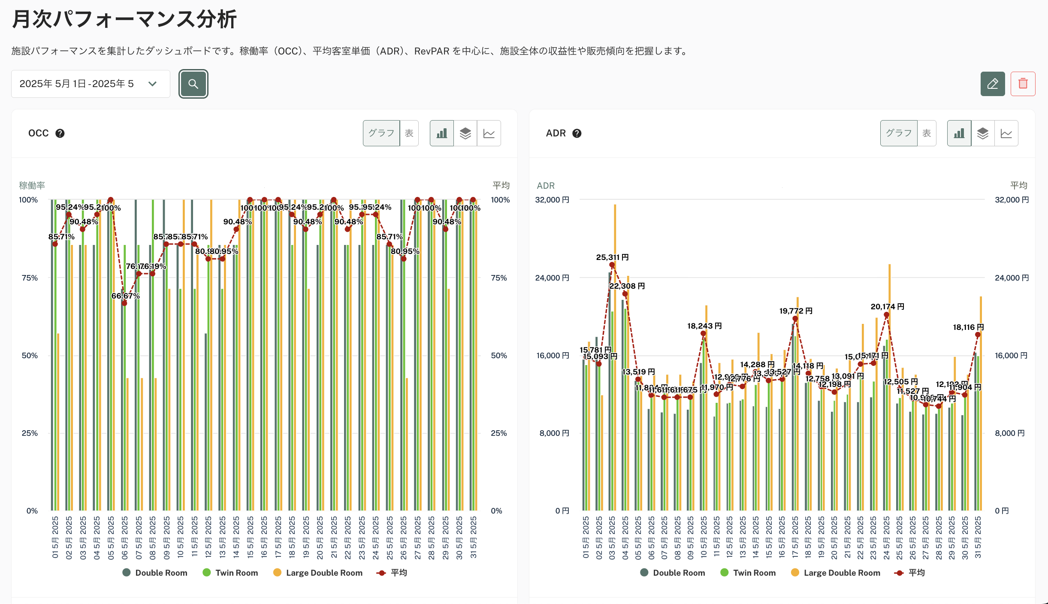Click the search magnifier button
This screenshot has height=604, width=1048.
(193, 84)
